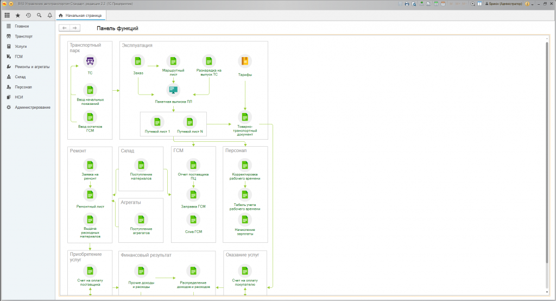Open Путевой лист N icon

pyautogui.click(x=189, y=122)
